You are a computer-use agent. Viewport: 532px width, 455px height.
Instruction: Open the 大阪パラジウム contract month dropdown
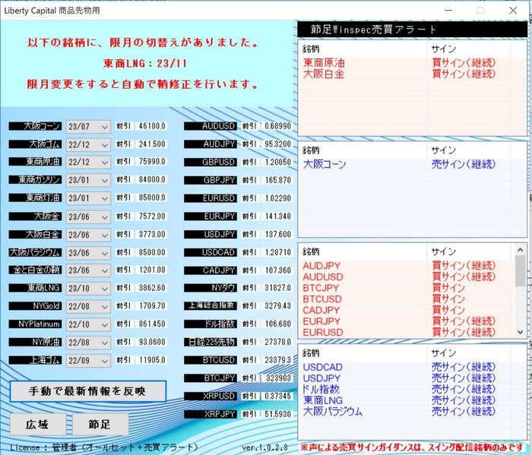[x=88, y=253]
